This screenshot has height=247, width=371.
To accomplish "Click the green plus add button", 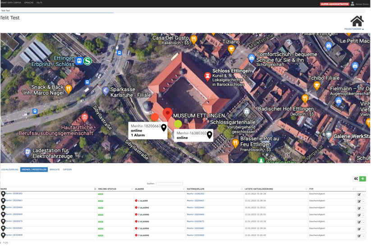I will click(x=362, y=179).
